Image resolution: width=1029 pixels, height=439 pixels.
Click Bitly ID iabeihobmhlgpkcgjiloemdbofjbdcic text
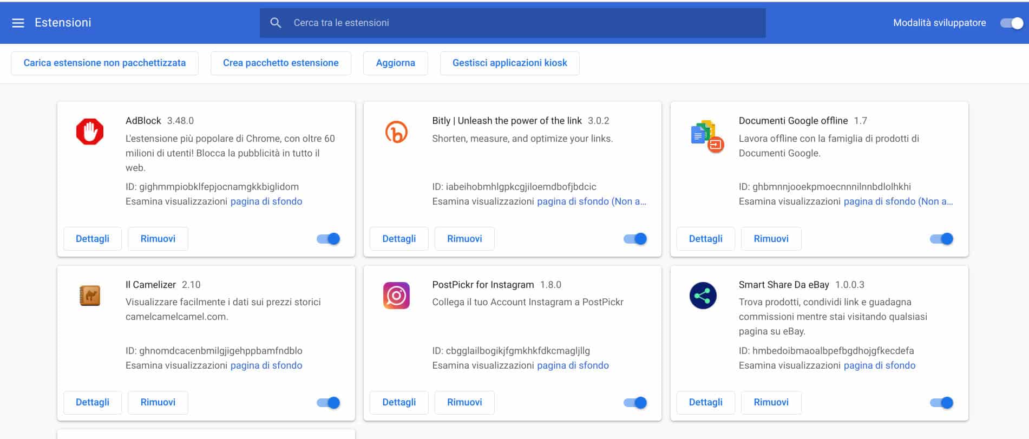click(514, 187)
